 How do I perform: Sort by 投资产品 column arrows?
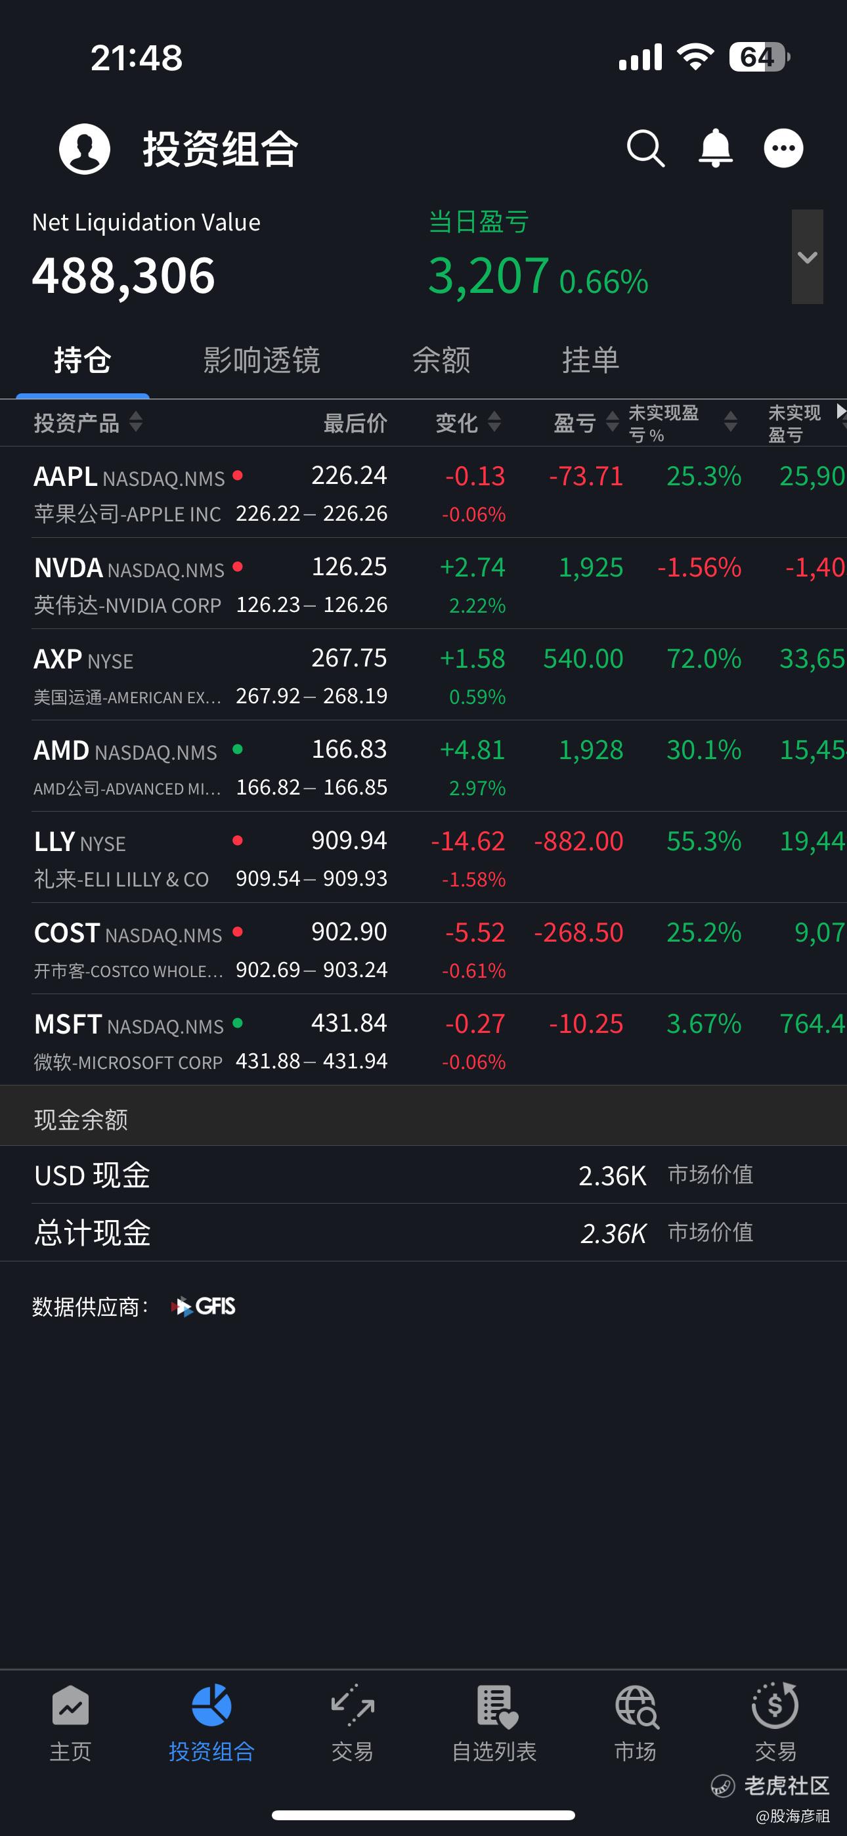135,422
